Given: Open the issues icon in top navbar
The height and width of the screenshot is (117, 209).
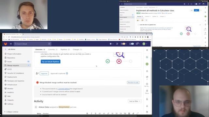Looking at the screenshot, I should coord(117,44).
